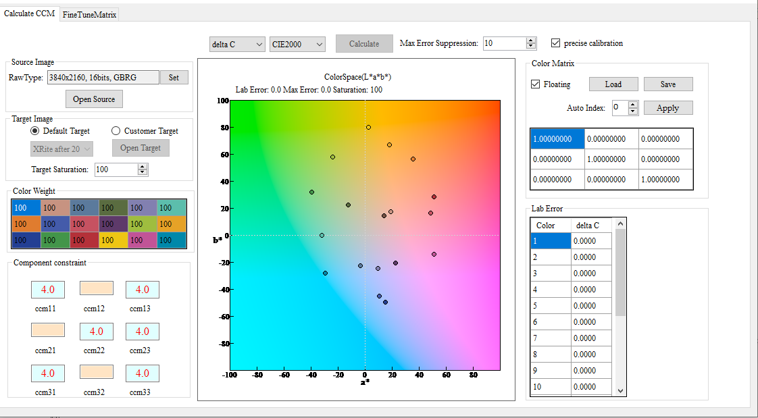Click the Set button next to RawType
Screen dimensions: 758x418
tap(174, 77)
